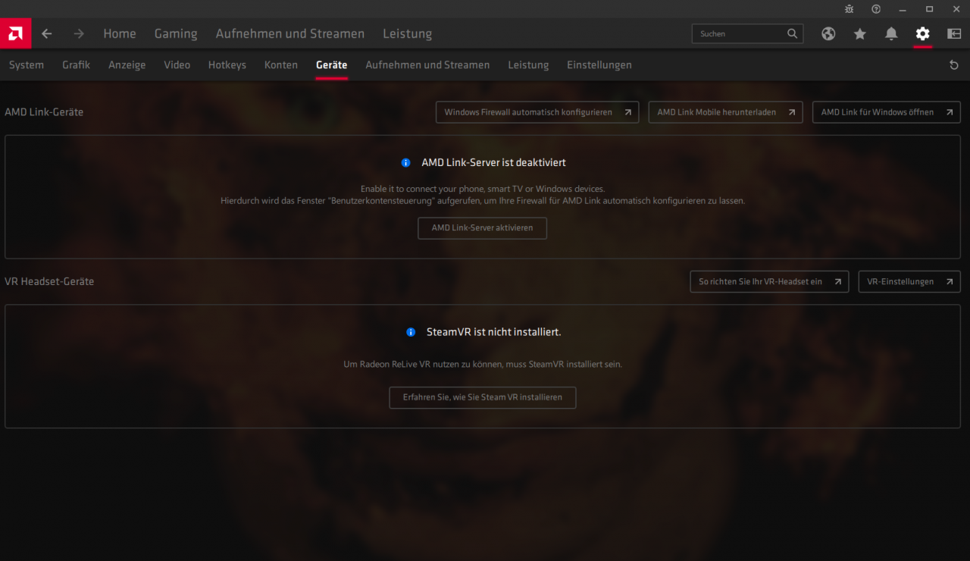Open favorites star icon
Image resolution: width=970 pixels, height=561 pixels.
click(859, 33)
